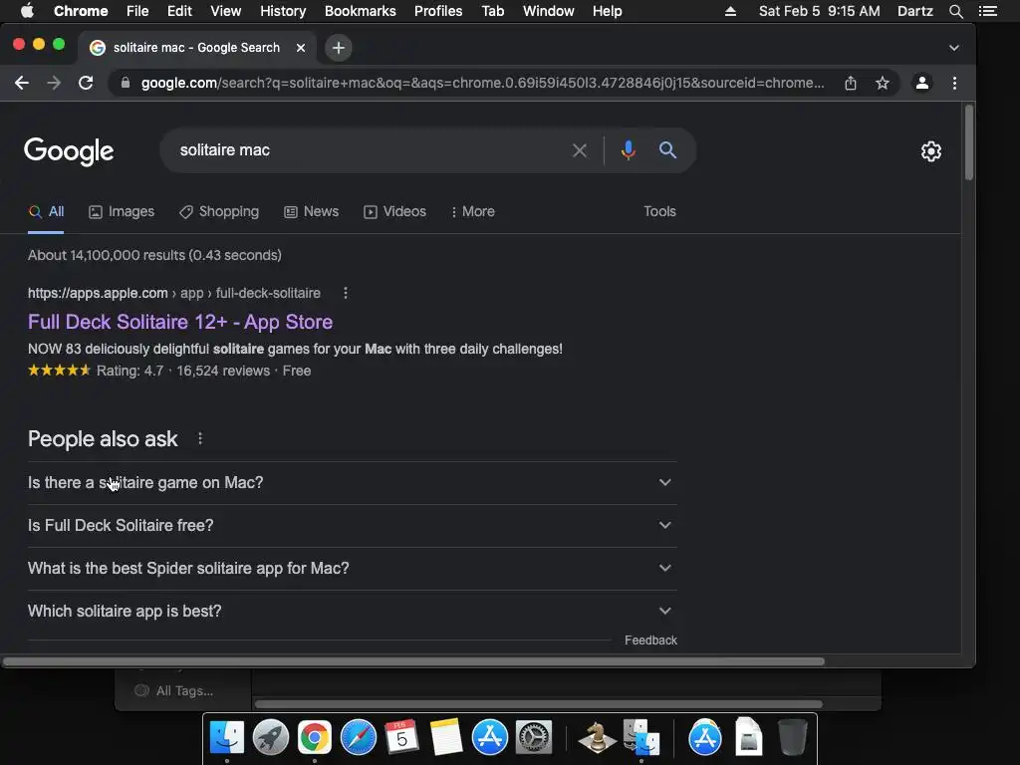Go back with the browser back arrow

[22, 83]
